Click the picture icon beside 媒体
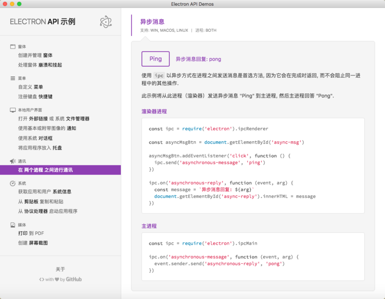Screen dimensions: 385x299 point(13,225)
